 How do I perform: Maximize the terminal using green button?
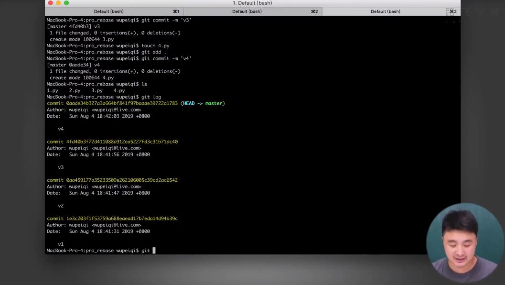pos(66,3)
